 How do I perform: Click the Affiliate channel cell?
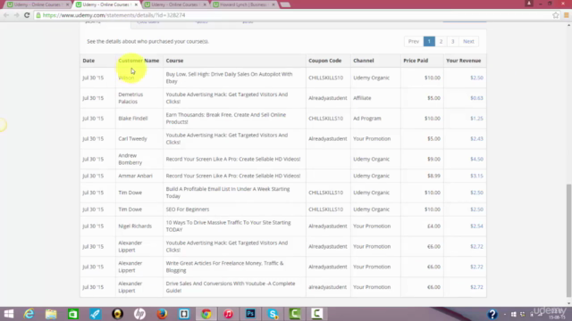coord(362,98)
